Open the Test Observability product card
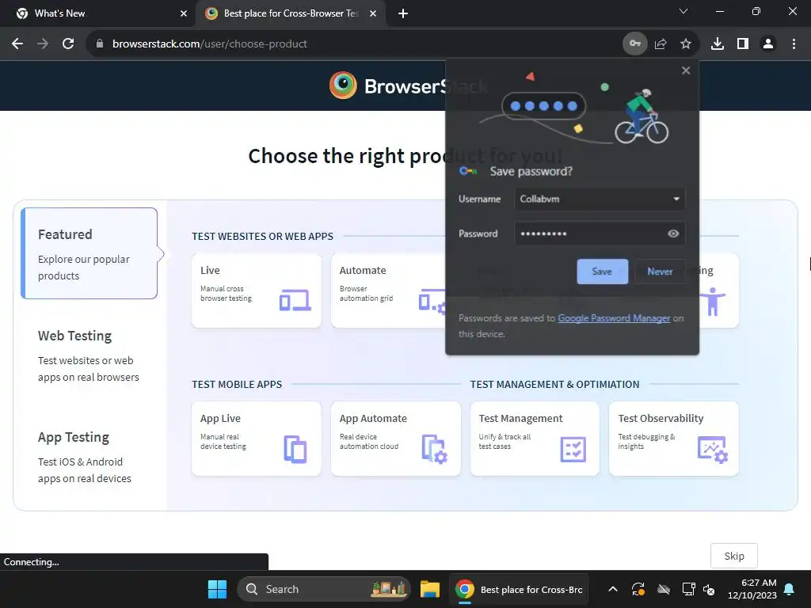The height and width of the screenshot is (608, 811). click(674, 439)
